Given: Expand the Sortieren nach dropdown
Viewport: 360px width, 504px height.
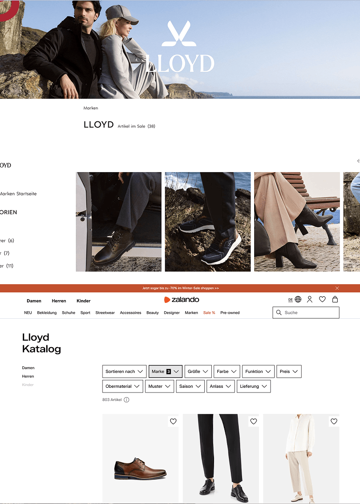Looking at the screenshot, I should 125,371.
